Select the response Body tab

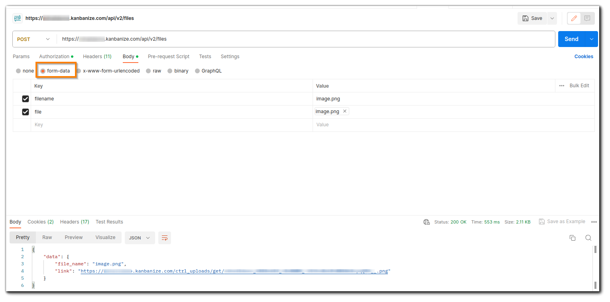coord(16,222)
